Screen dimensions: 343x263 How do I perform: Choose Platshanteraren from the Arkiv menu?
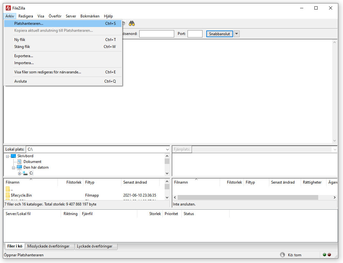[x=29, y=24]
